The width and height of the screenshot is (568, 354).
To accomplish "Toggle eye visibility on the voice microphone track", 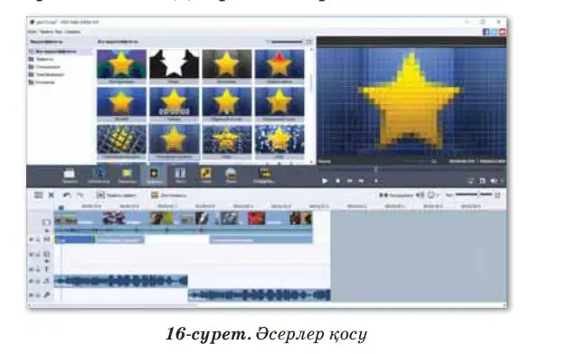I will coord(31,295).
